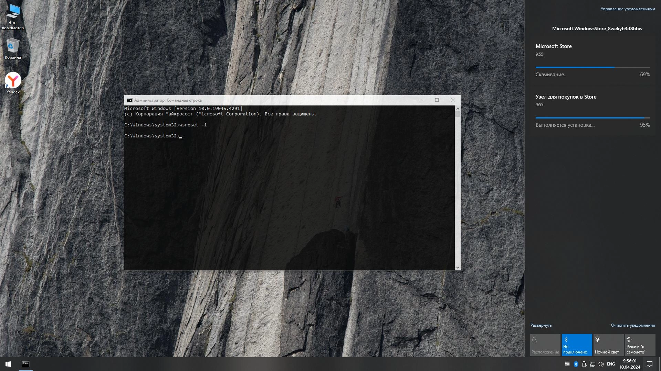This screenshot has height=371, width=661.
Task: Click the Microsoft Store download progress notification
Action: (592, 61)
